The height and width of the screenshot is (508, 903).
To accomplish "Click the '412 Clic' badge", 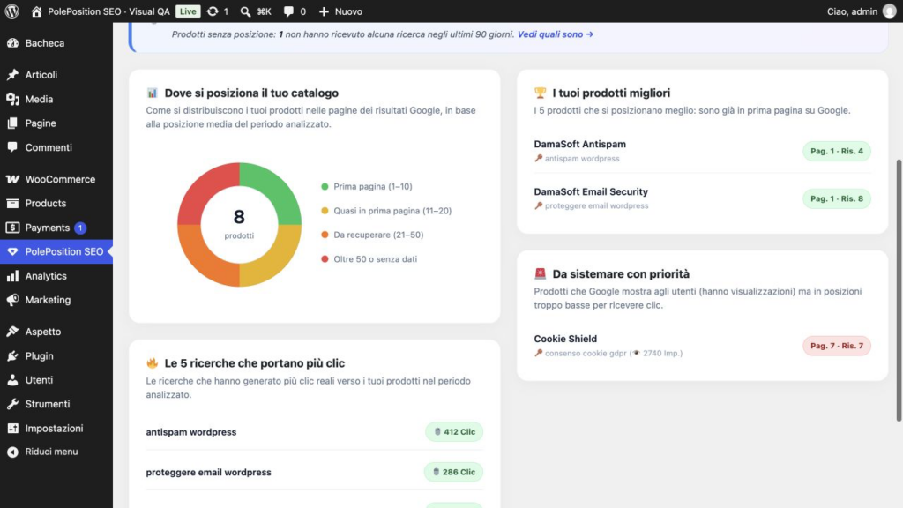I will (454, 432).
